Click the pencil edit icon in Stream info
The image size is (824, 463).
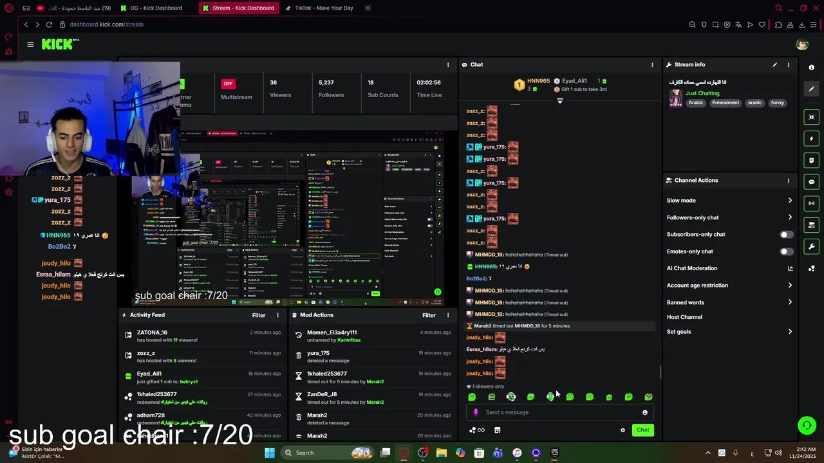pos(774,65)
